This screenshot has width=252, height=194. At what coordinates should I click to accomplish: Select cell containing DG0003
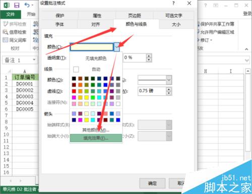click(25, 96)
